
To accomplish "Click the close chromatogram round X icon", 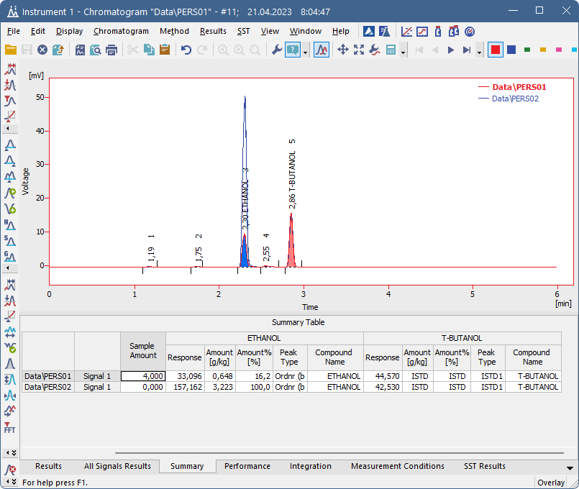I will coord(42,50).
